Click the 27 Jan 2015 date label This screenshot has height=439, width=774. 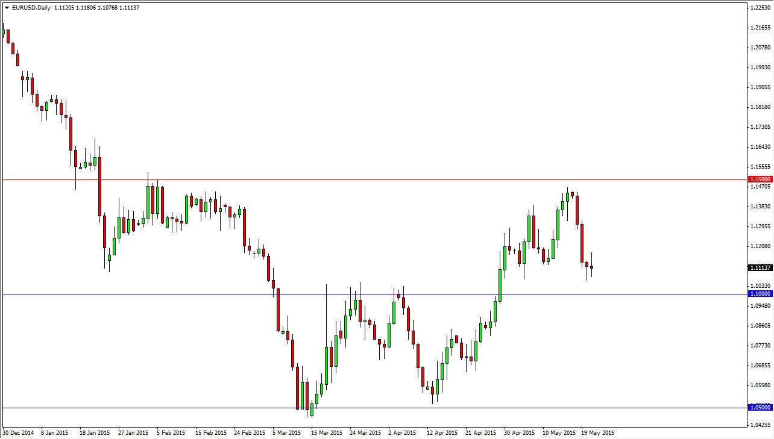coord(133,433)
